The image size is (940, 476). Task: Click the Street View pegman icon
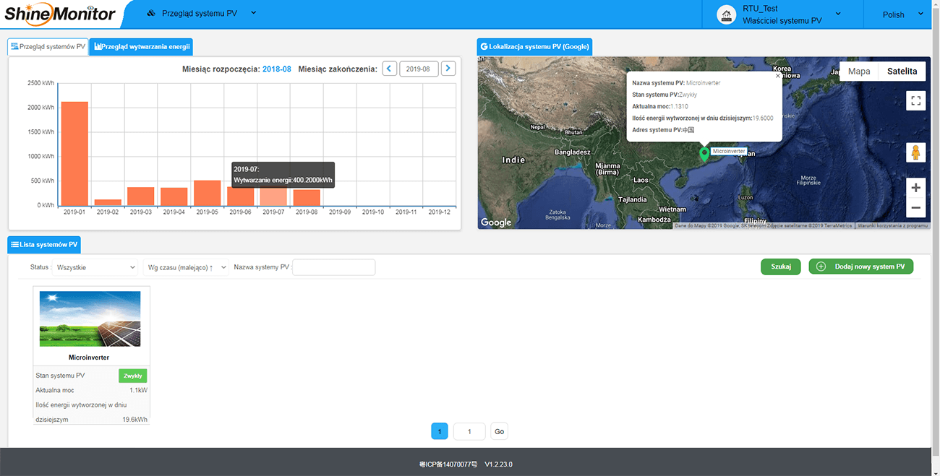coord(915,153)
